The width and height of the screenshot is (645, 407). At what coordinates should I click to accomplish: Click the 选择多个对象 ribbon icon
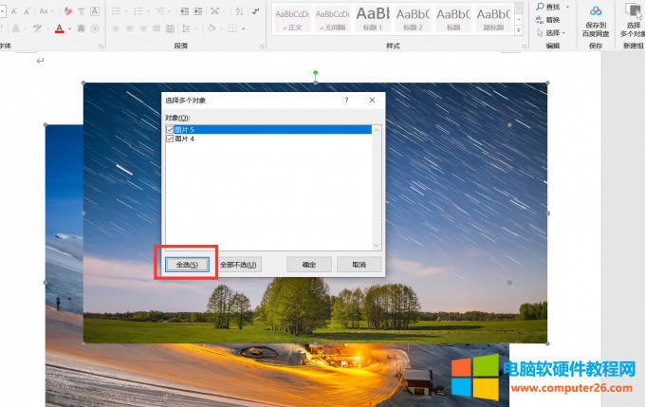633,11
